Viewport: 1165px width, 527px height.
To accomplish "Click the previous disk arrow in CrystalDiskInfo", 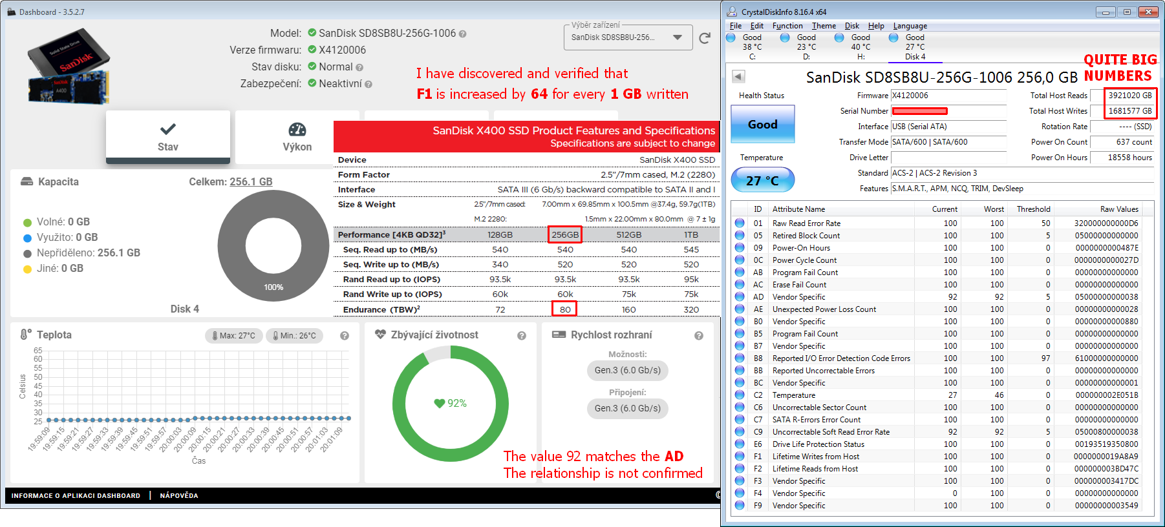I will coord(738,77).
